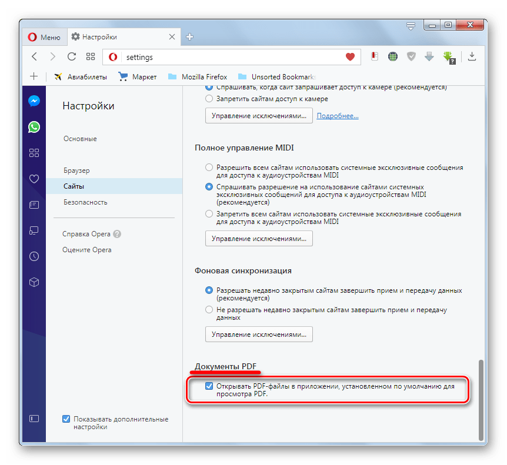This screenshot has width=507, height=465.
Task: Click the settings address bar field
Action: tap(229, 57)
